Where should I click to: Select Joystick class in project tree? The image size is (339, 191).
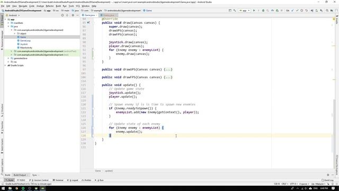24,44
